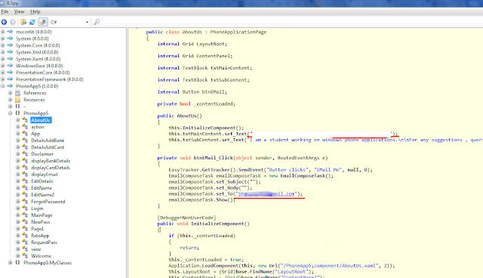
Task: Select PresentationCore assembly in tree
Action: point(43,73)
